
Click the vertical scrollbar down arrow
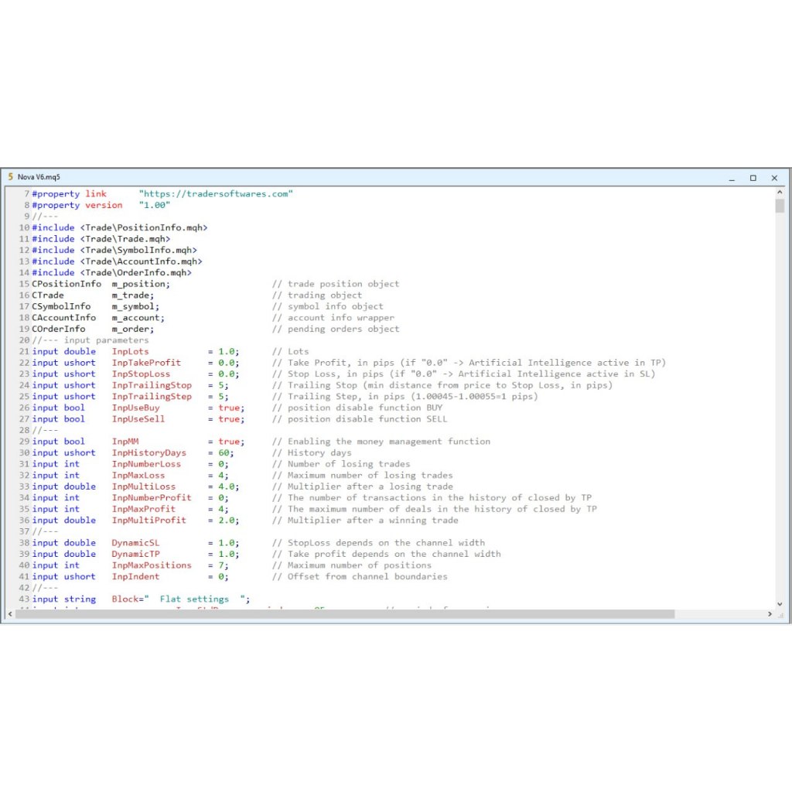pos(780,603)
